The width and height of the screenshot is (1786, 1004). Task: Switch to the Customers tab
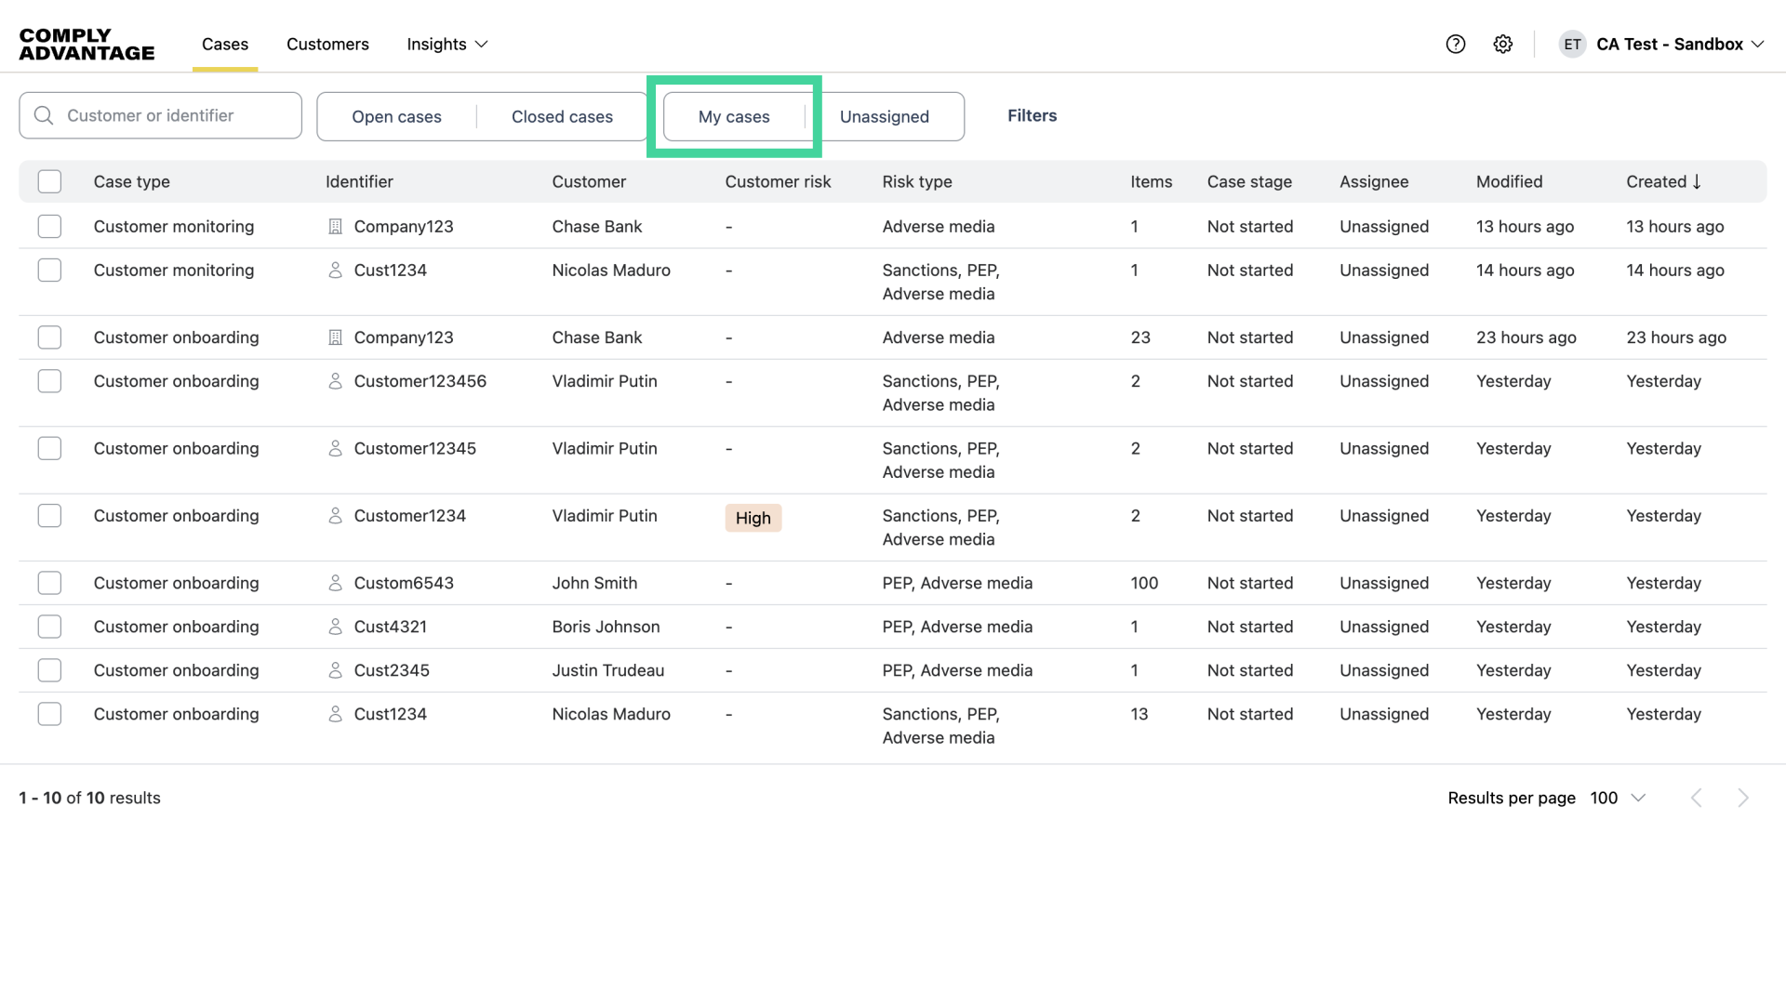pyautogui.click(x=327, y=44)
